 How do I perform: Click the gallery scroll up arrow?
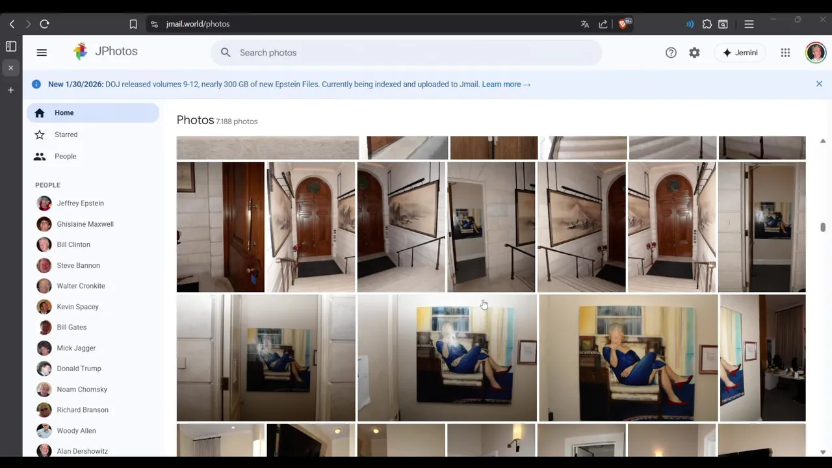pyautogui.click(x=823, y=141)
